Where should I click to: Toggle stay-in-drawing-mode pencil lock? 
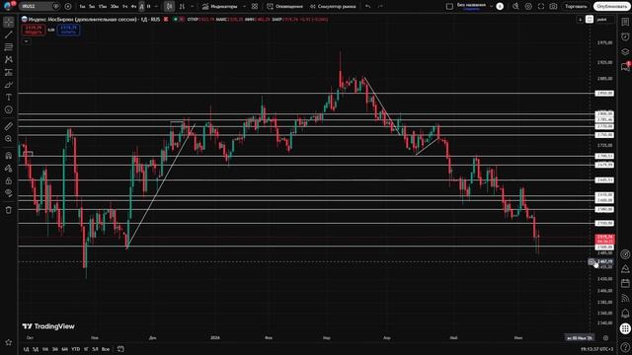9,169
